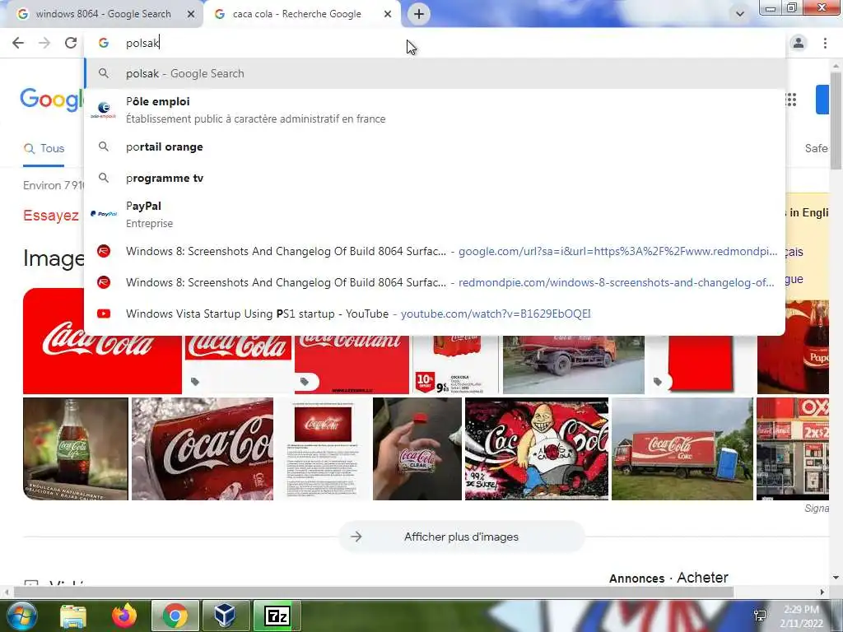Click the network tray icon
This screenshot has width=843, height=632.
coord(760,616)
